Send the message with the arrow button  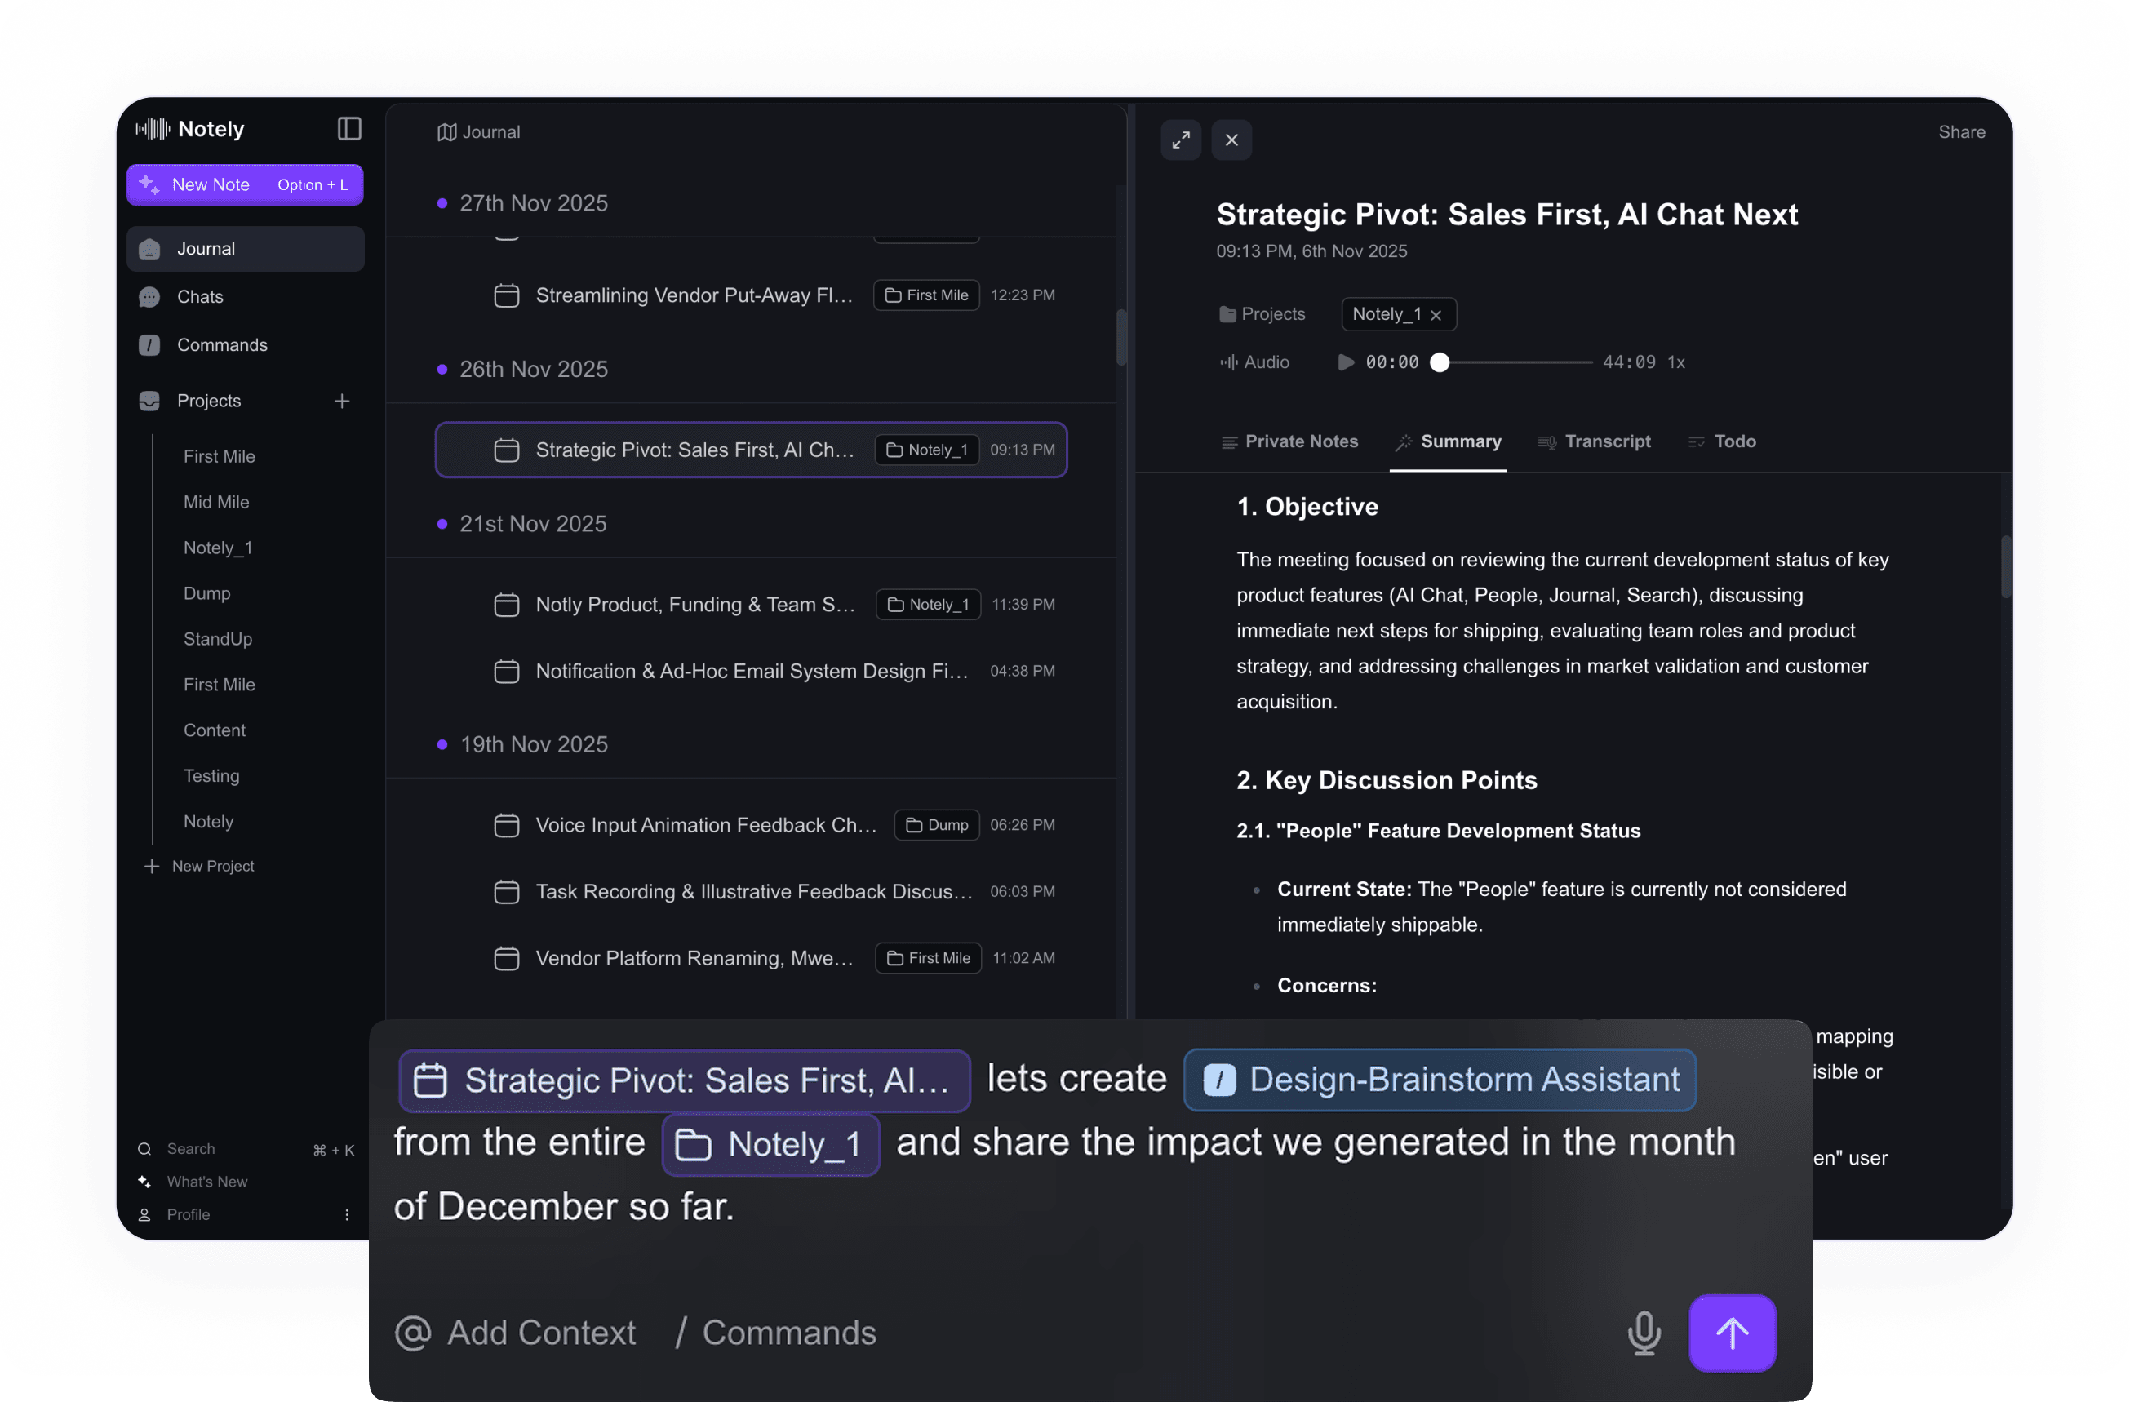click(1731, 1333)
